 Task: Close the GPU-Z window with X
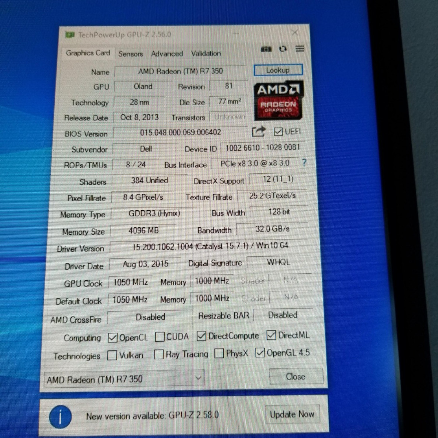pyautogui.click(x=295, y=33)
